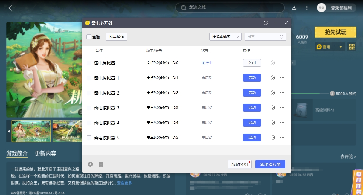Check the box for 雷电模拟器-2

point(89,93)
